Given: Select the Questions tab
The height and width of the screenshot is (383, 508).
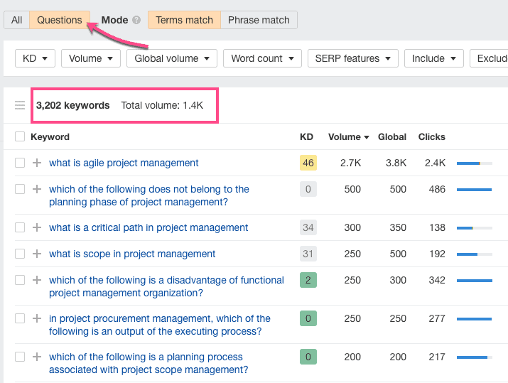Looking at the screenshot, I should point(60,20).
